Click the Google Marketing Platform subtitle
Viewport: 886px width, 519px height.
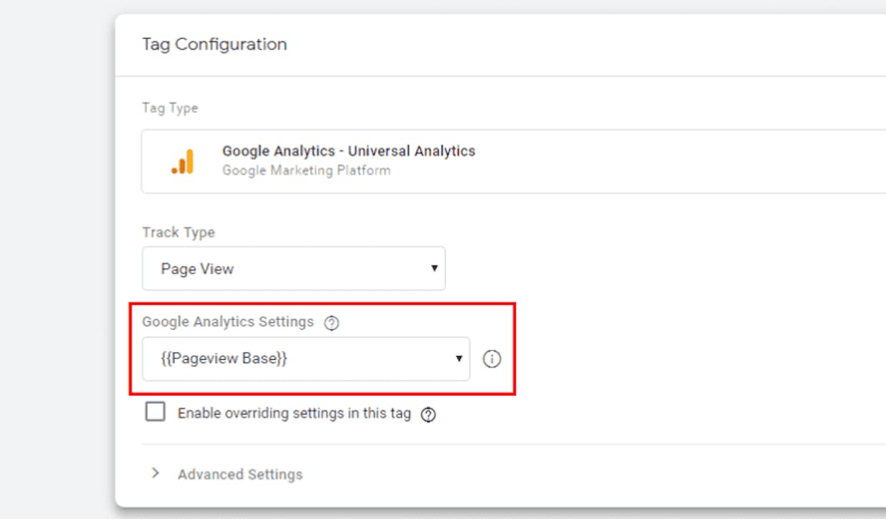click(307, 171)
